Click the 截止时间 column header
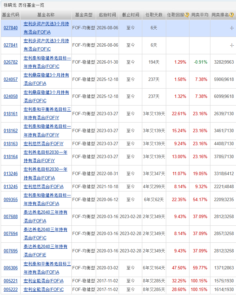 click(x=131, y=15)
